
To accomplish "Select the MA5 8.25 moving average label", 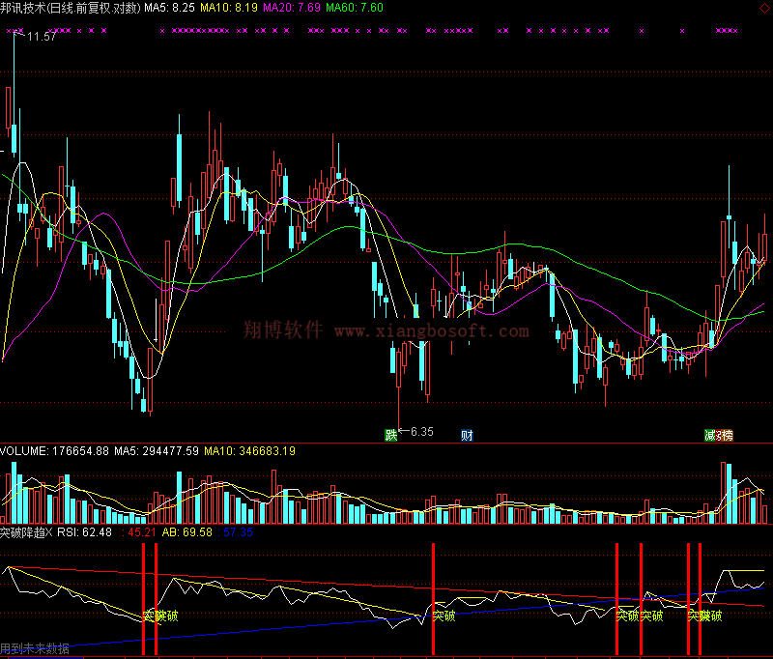I will (169, 8).
